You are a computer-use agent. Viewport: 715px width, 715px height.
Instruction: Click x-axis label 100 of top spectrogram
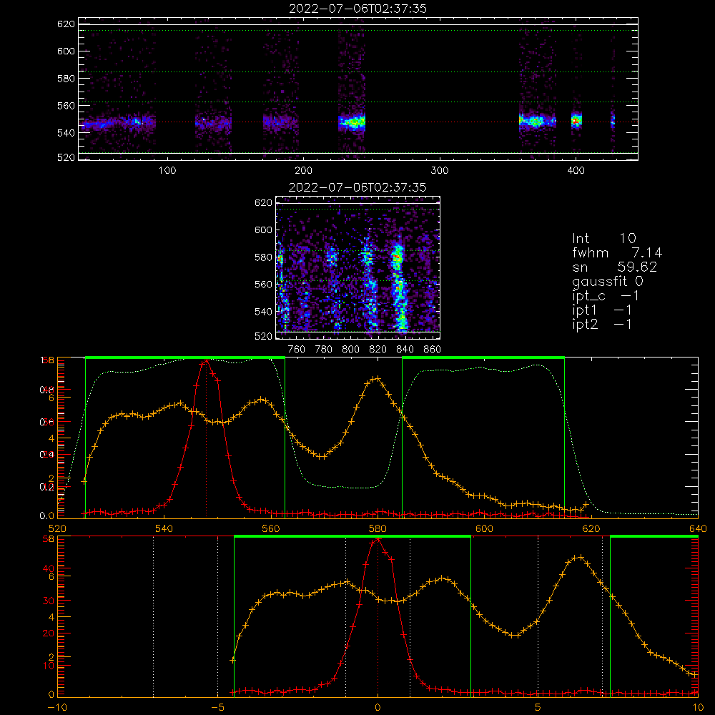167,171
